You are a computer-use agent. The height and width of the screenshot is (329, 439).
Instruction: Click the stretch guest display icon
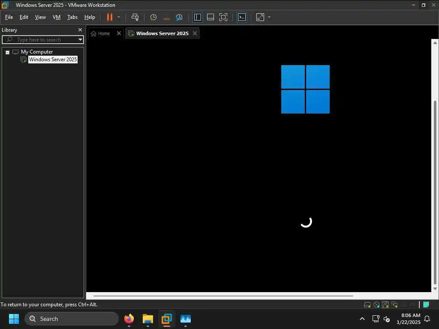260,17
